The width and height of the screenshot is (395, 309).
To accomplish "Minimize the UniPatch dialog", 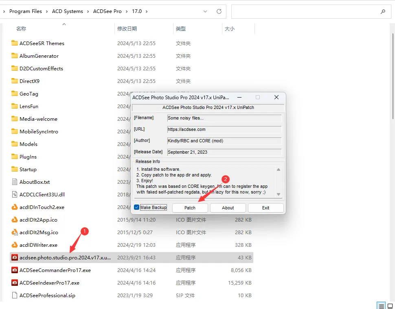I will pos(239,97).
